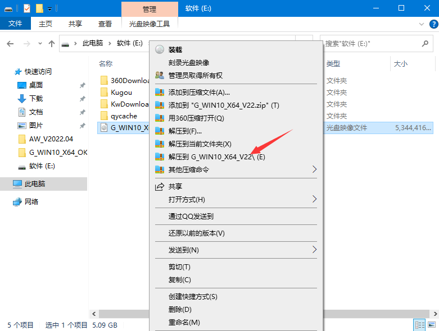Open Customize Quick Access Toolbar dropdown
Image resolution: width=439 pixels, height=331 pixels.
tap(49, 9)
